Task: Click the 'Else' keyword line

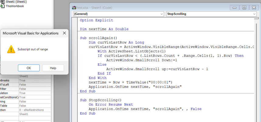Action: 102,65
